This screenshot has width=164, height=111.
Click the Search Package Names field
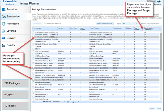151,24
